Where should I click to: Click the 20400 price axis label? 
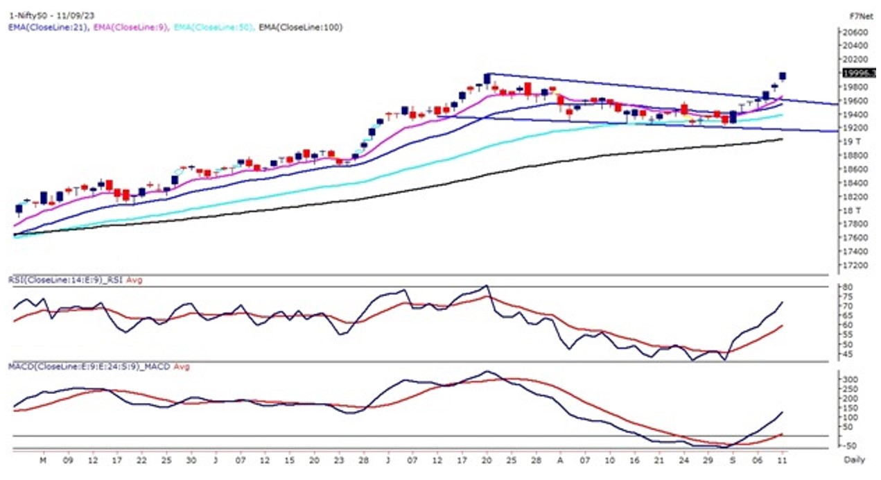pyautogui.click(x=855, y=46)
